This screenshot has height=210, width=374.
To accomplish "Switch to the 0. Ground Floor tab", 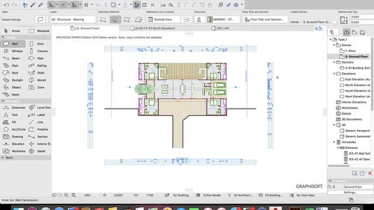I will tap(85, 28).
